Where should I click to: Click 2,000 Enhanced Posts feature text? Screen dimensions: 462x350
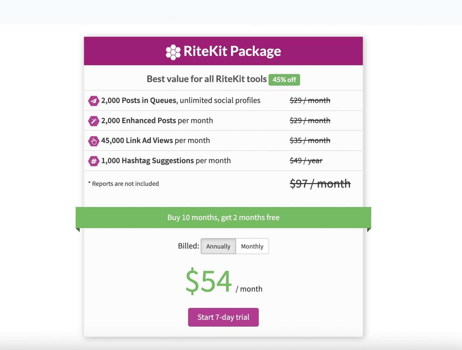[x=138, y=121]
